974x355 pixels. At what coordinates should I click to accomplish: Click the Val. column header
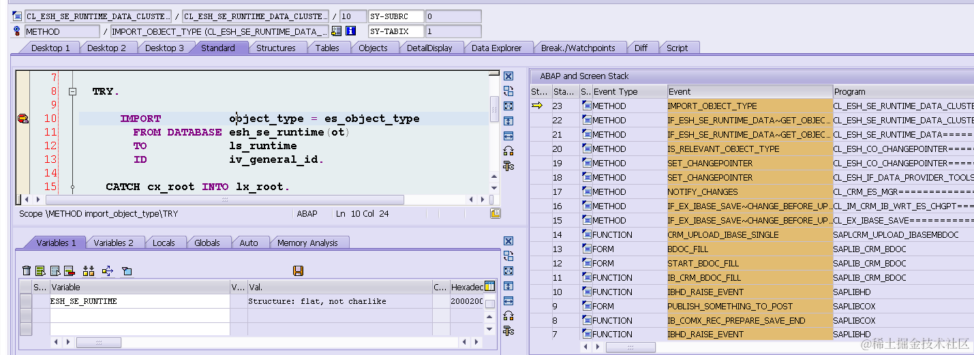[x=339, y=288]
